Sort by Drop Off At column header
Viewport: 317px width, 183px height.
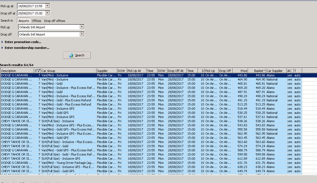click(177, 71)
